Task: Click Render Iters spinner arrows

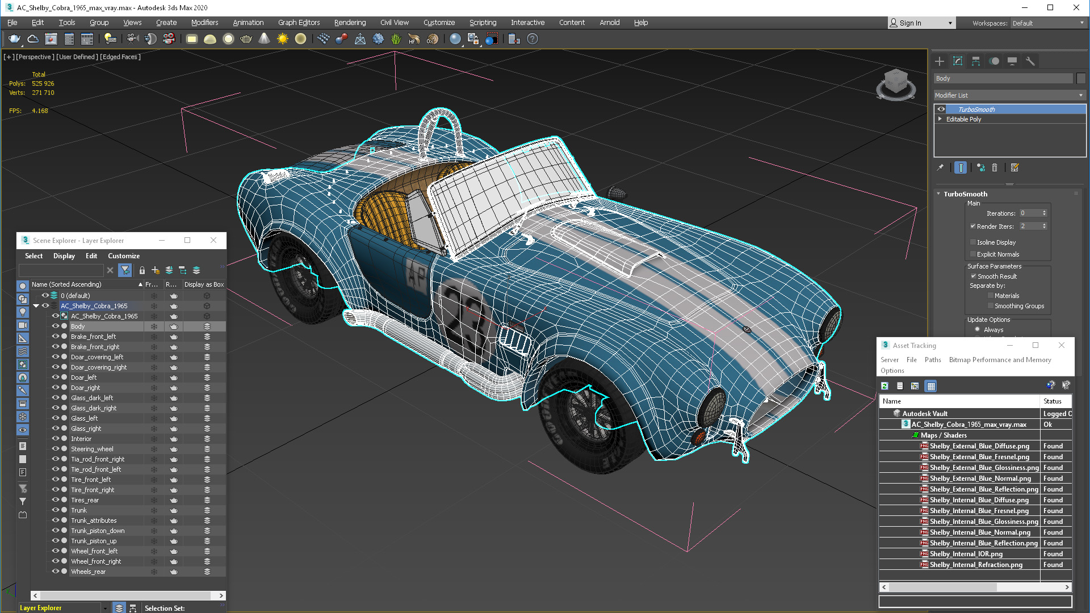Action: pos(1044,226)
